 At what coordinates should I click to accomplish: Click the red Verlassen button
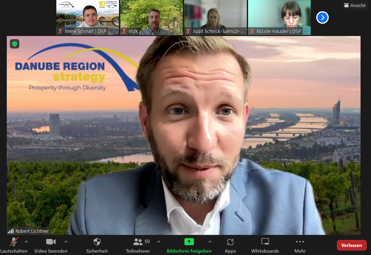[351, 245]
